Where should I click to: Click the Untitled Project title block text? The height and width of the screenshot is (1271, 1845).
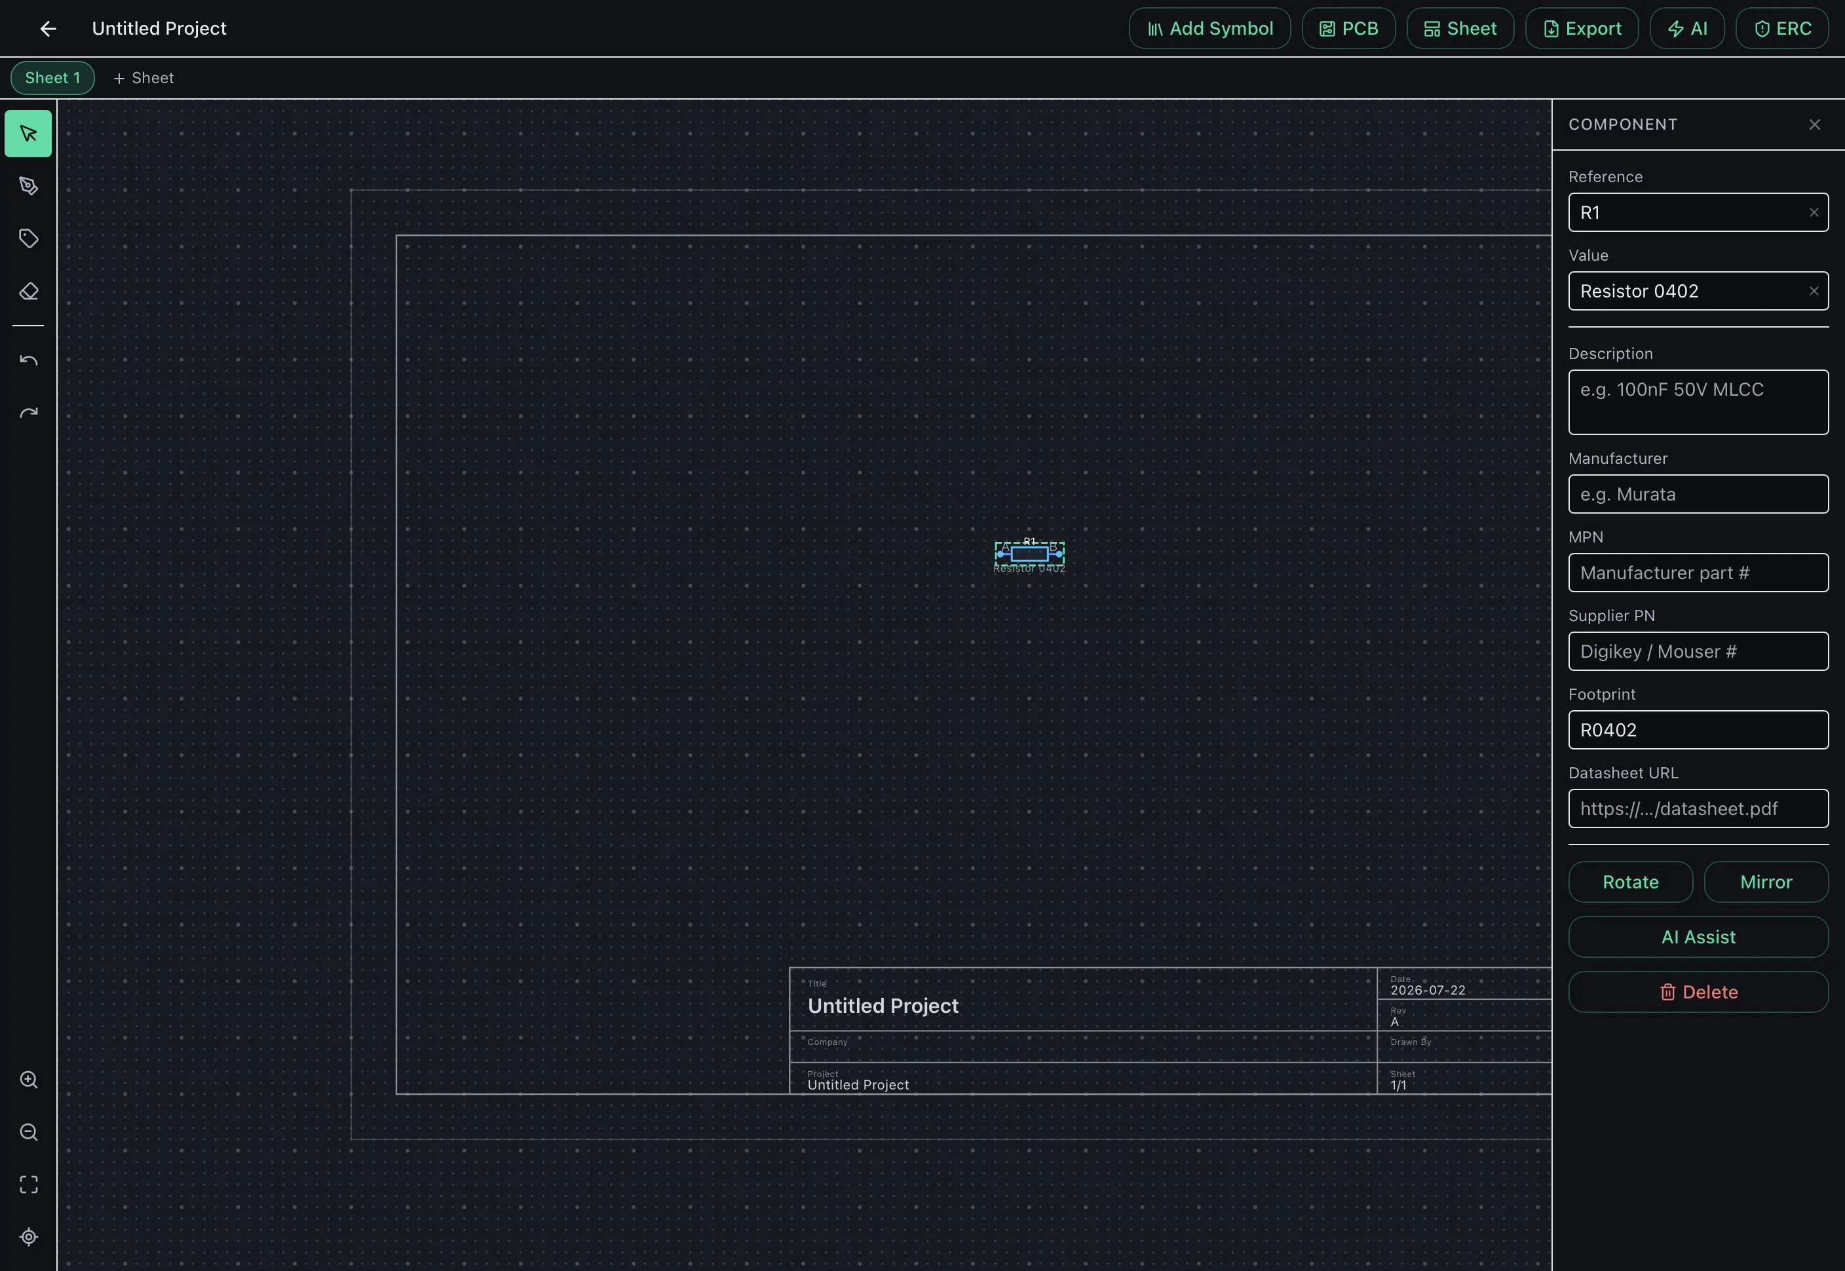click(x=883, y=1006)
